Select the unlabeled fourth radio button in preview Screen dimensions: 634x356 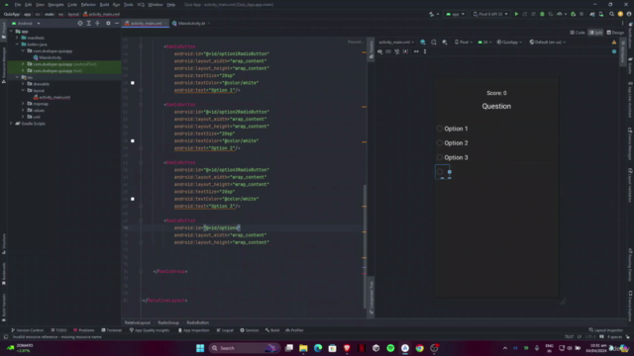click(440, 172)
